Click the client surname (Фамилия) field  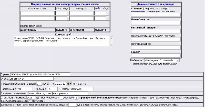[x=156, y=15]
